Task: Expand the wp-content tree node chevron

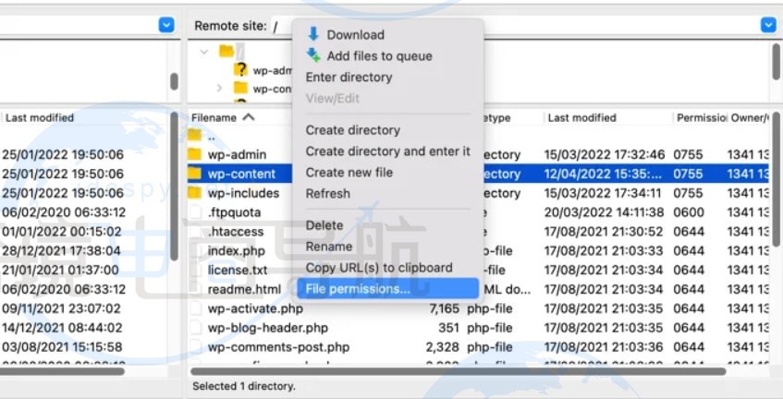Action: click(219, 89)
